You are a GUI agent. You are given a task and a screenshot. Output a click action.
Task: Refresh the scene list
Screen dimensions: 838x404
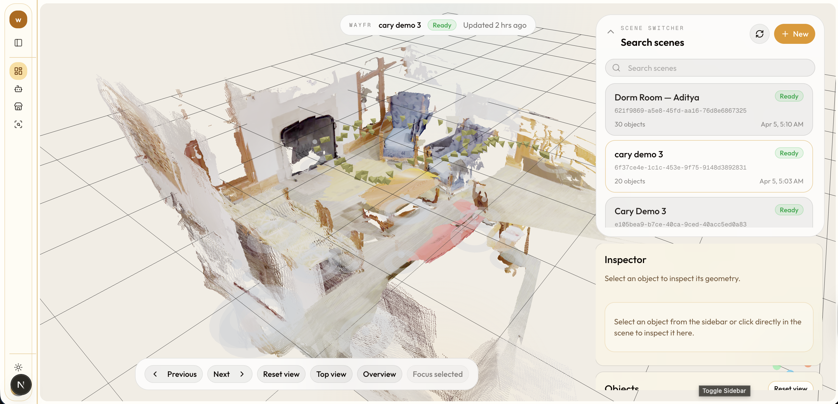pyautogui.click(x=759, y=34)
